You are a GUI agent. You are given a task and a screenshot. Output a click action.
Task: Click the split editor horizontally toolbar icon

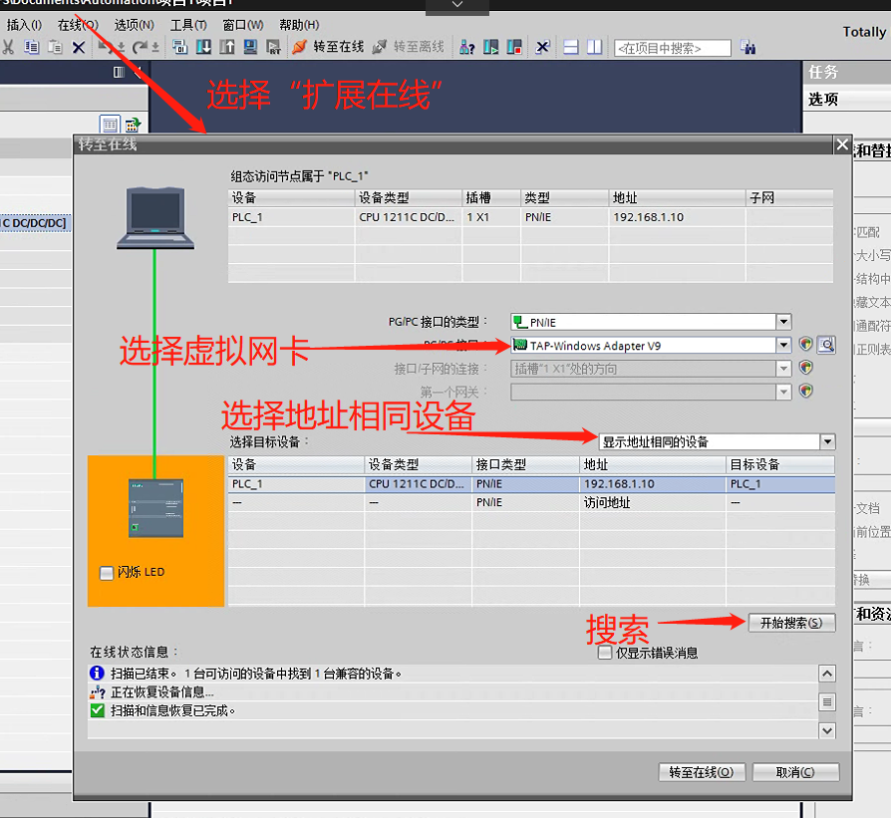(571, 47)
